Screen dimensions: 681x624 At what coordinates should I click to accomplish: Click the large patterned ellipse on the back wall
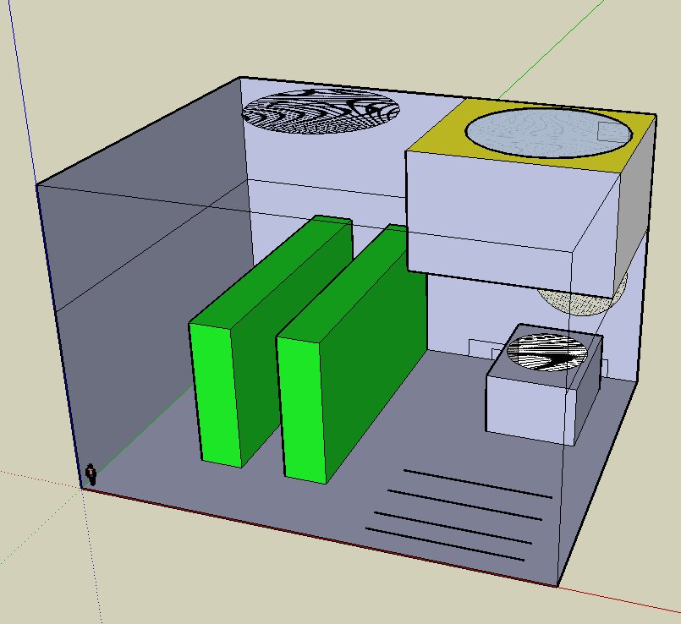coord(321,111)
